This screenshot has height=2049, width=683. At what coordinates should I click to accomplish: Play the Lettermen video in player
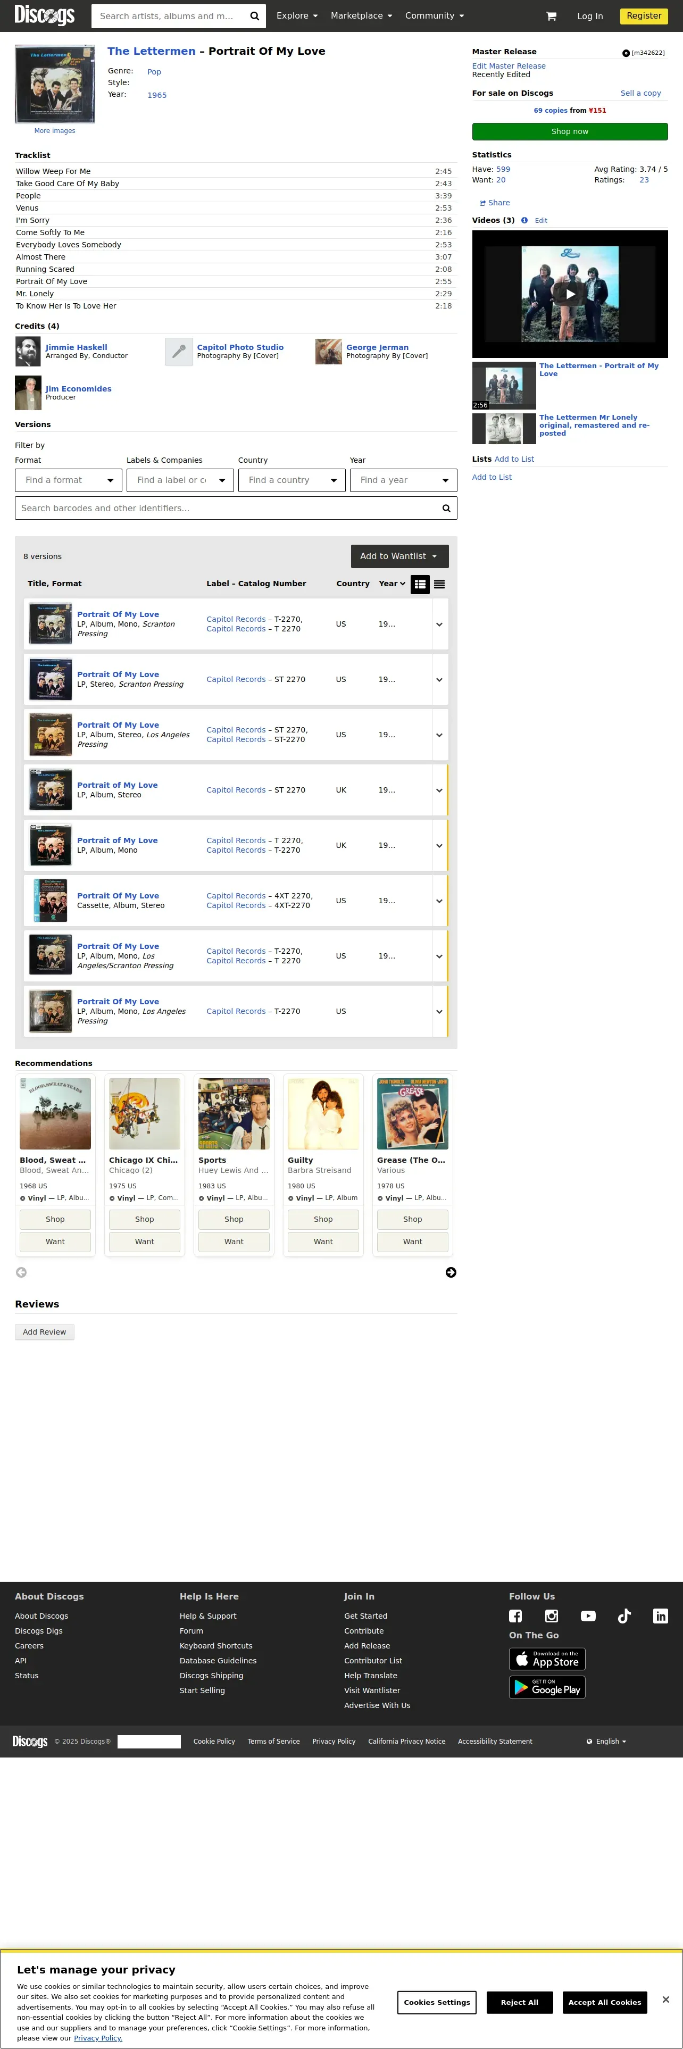pos(570,294)
